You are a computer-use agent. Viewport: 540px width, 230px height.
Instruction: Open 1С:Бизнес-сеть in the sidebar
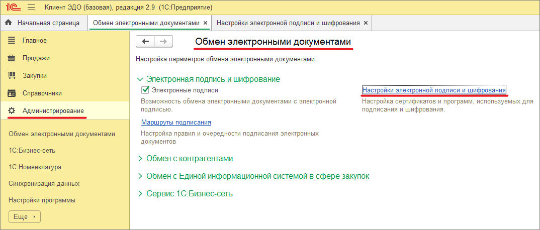click(x=32, y=151)
